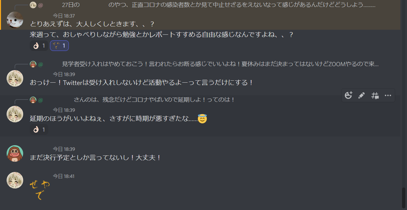
Task: Click the small monkey icon in second reply line
Action: [33, 64]
